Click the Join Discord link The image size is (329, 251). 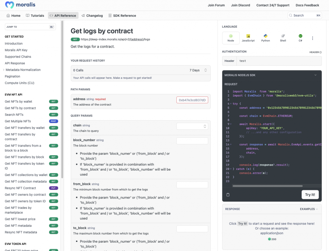click(x=240, y=5)
